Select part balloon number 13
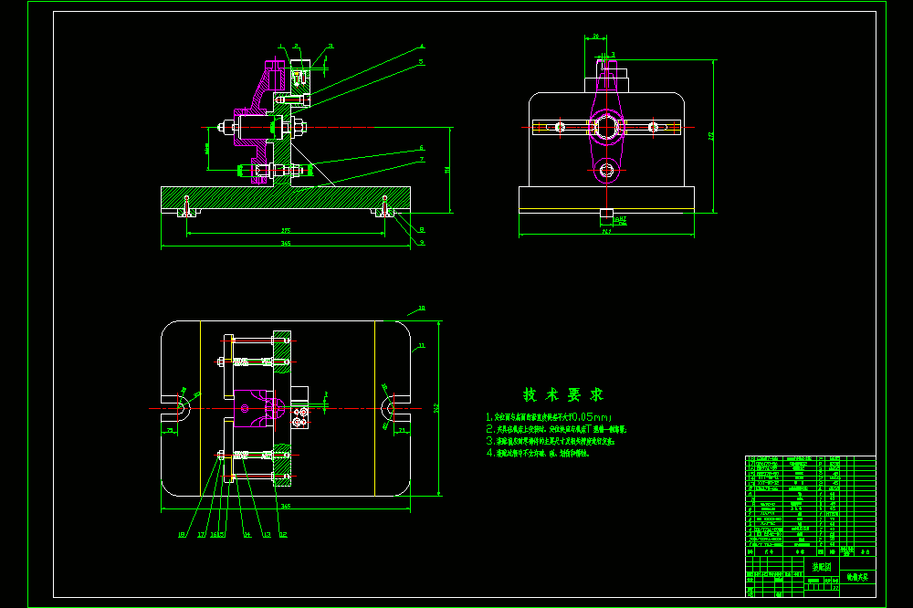The height and width of the screenshot is (608, 913). click(x=267, y=535)
